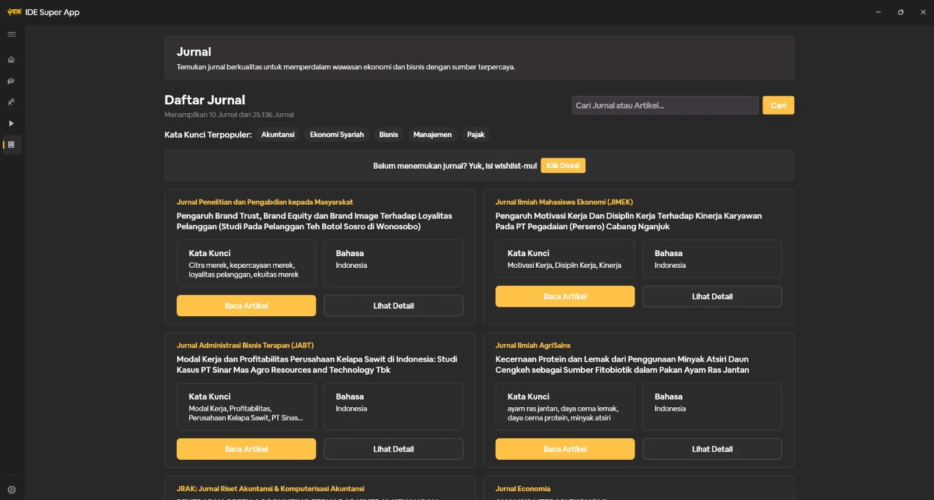This screenshot has height=500, width=934.
Task: Open Jurnal Penelitian dan Pengabdian kepada Masyarakat
Action: 264,202
